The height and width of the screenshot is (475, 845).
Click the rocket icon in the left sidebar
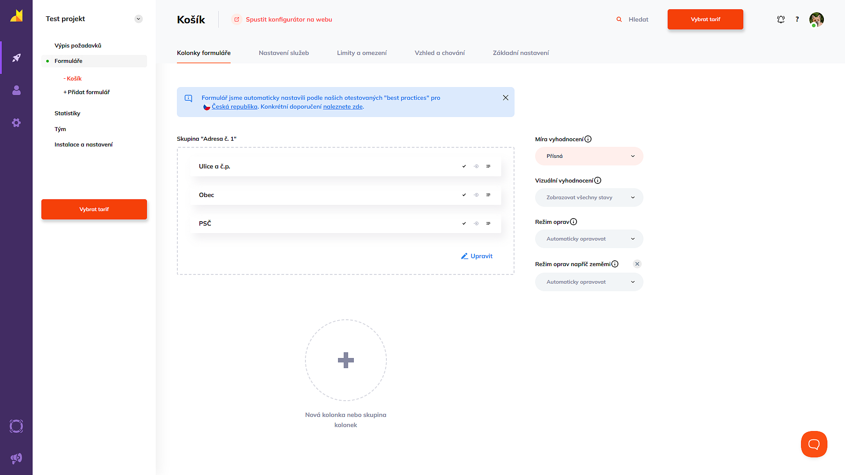point(16,58)
